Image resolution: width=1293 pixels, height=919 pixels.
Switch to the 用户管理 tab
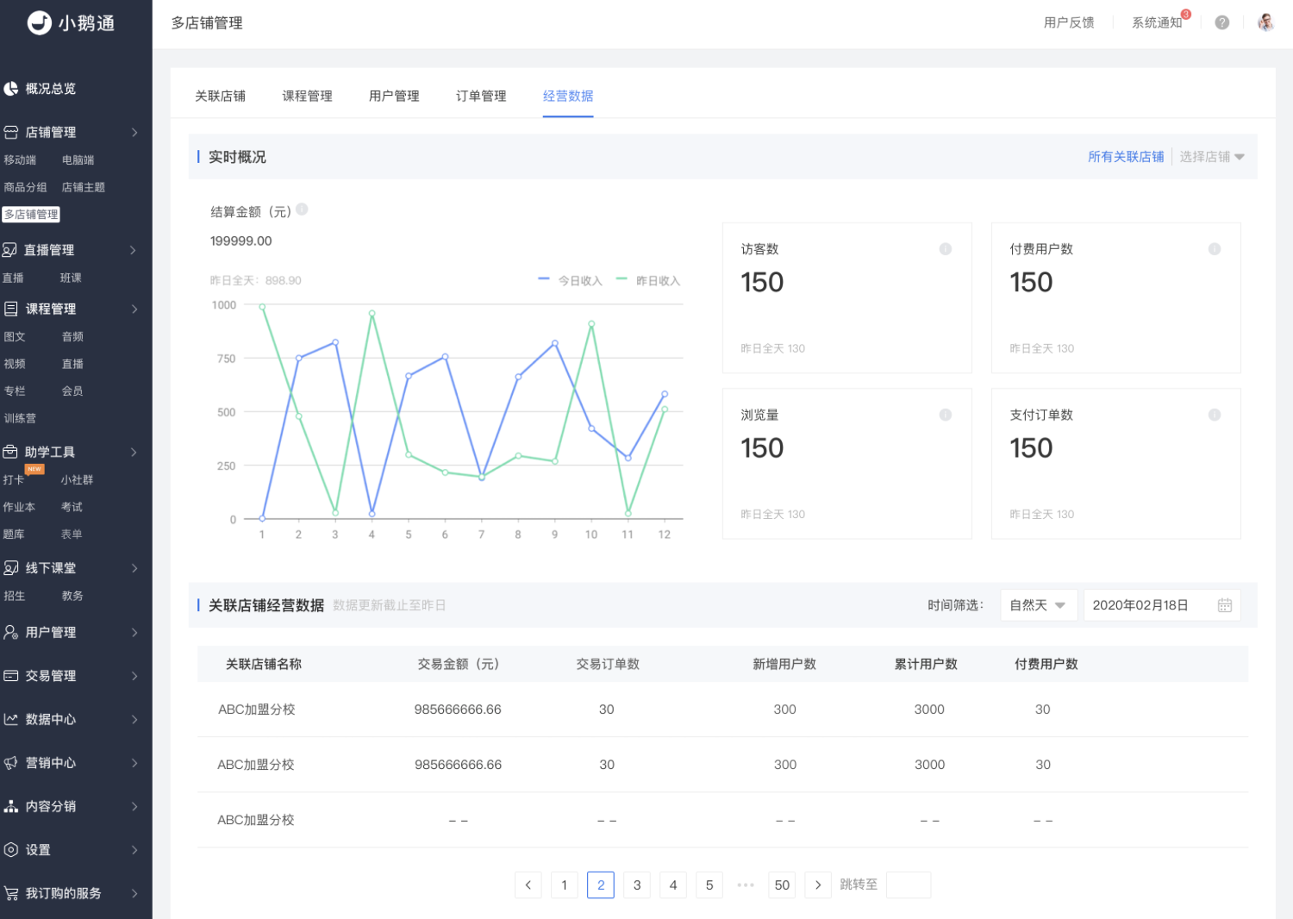(x=394, y=96)
